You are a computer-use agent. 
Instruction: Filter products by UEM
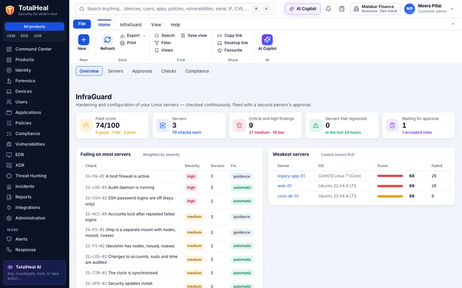pos(11,36)
